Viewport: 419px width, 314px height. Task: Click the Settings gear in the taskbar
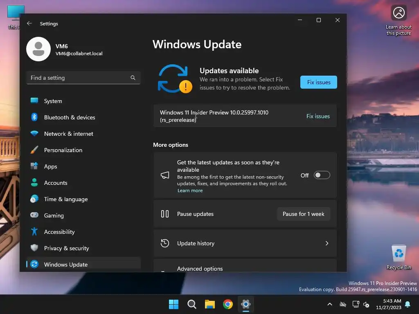246,304
